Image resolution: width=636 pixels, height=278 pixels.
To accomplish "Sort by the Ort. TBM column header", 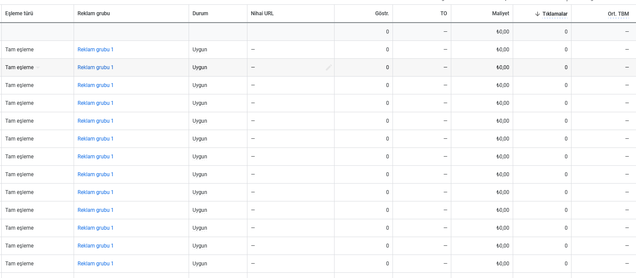I will click(x=619, y=14).
